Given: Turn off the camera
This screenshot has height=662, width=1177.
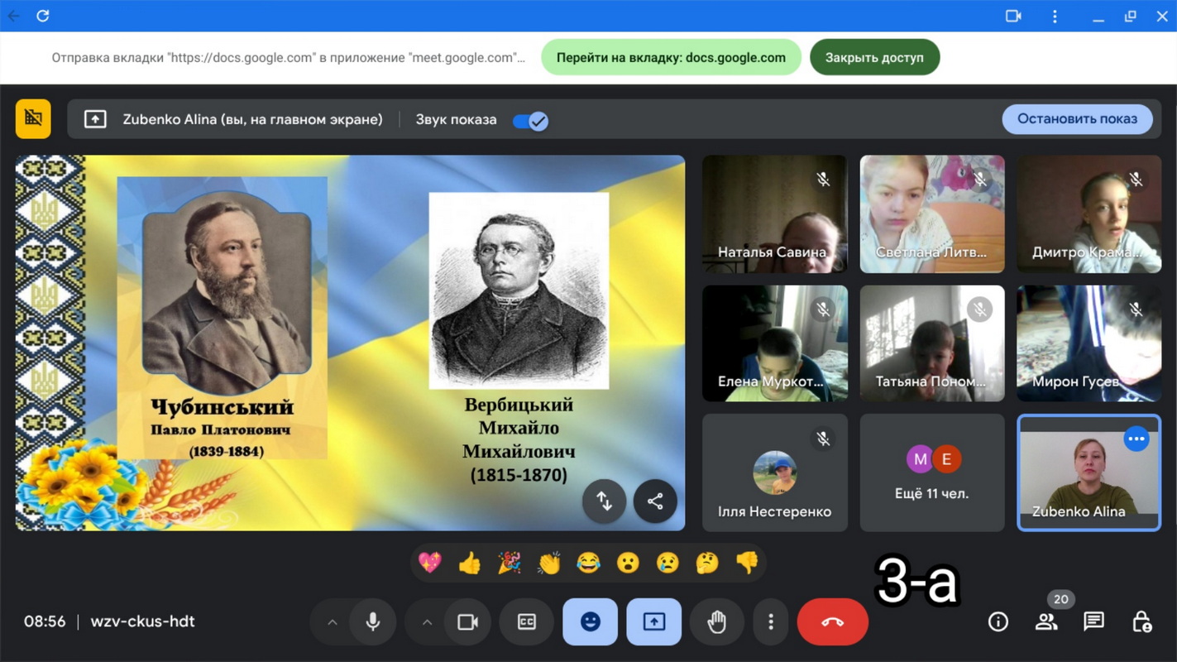Looking at the screenshot, I should 467,621.
